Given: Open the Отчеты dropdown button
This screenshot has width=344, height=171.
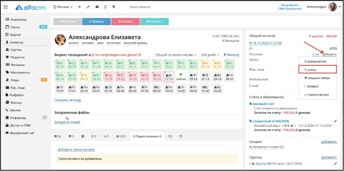Looking at the screenshot, I should (x=154, y=21).
